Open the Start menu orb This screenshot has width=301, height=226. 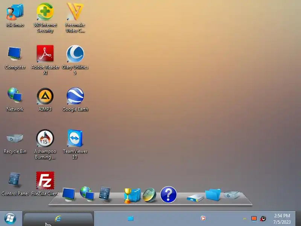coord(10,218)
